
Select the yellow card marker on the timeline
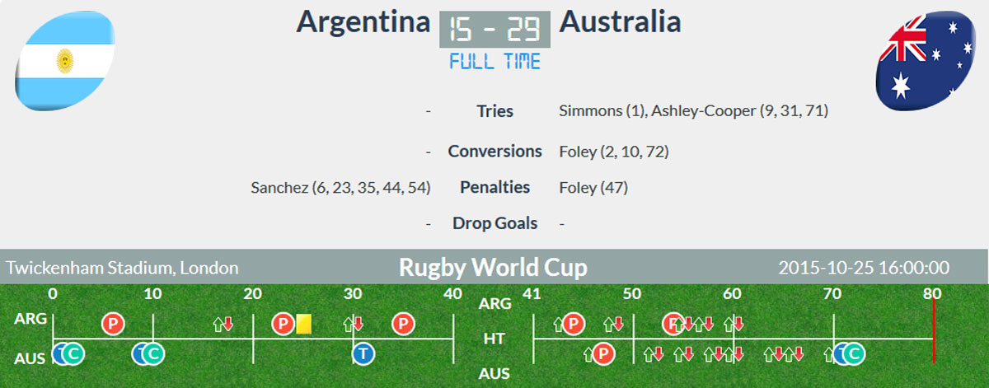[303, 324]
